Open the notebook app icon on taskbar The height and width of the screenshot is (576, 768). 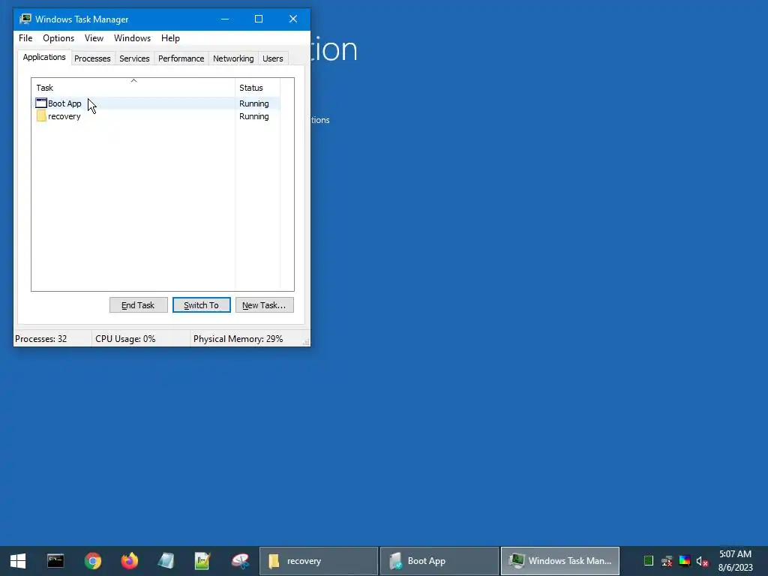[166, 561]
